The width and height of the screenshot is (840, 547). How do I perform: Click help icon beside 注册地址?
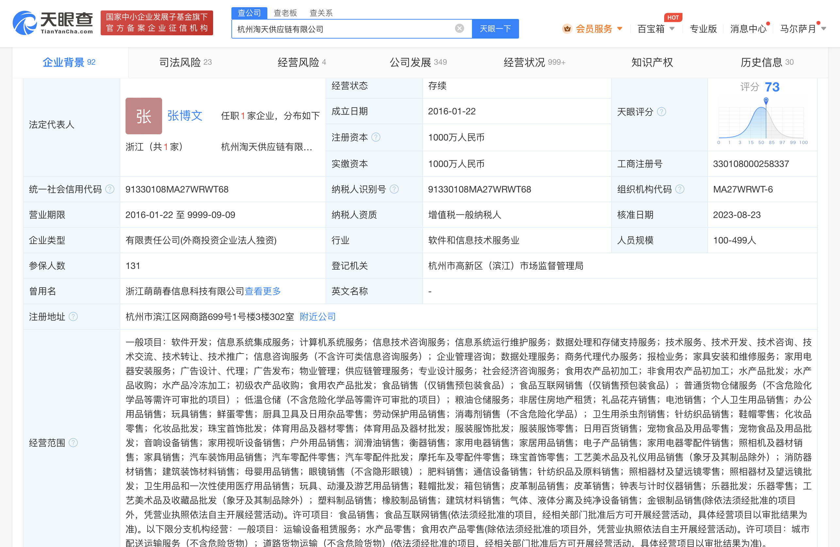73,317
